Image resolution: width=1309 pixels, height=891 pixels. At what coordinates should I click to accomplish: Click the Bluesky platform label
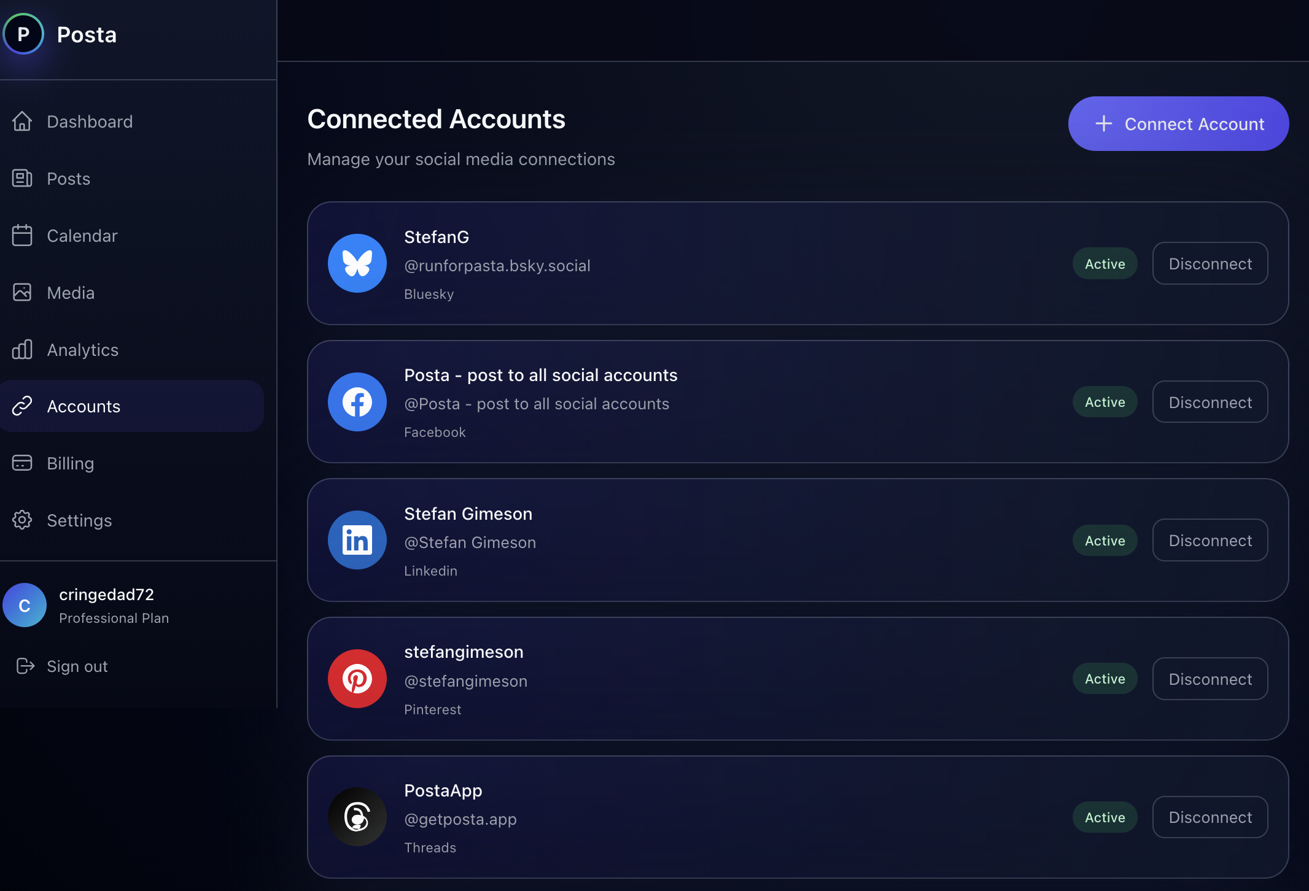click(x=429, y=294)
